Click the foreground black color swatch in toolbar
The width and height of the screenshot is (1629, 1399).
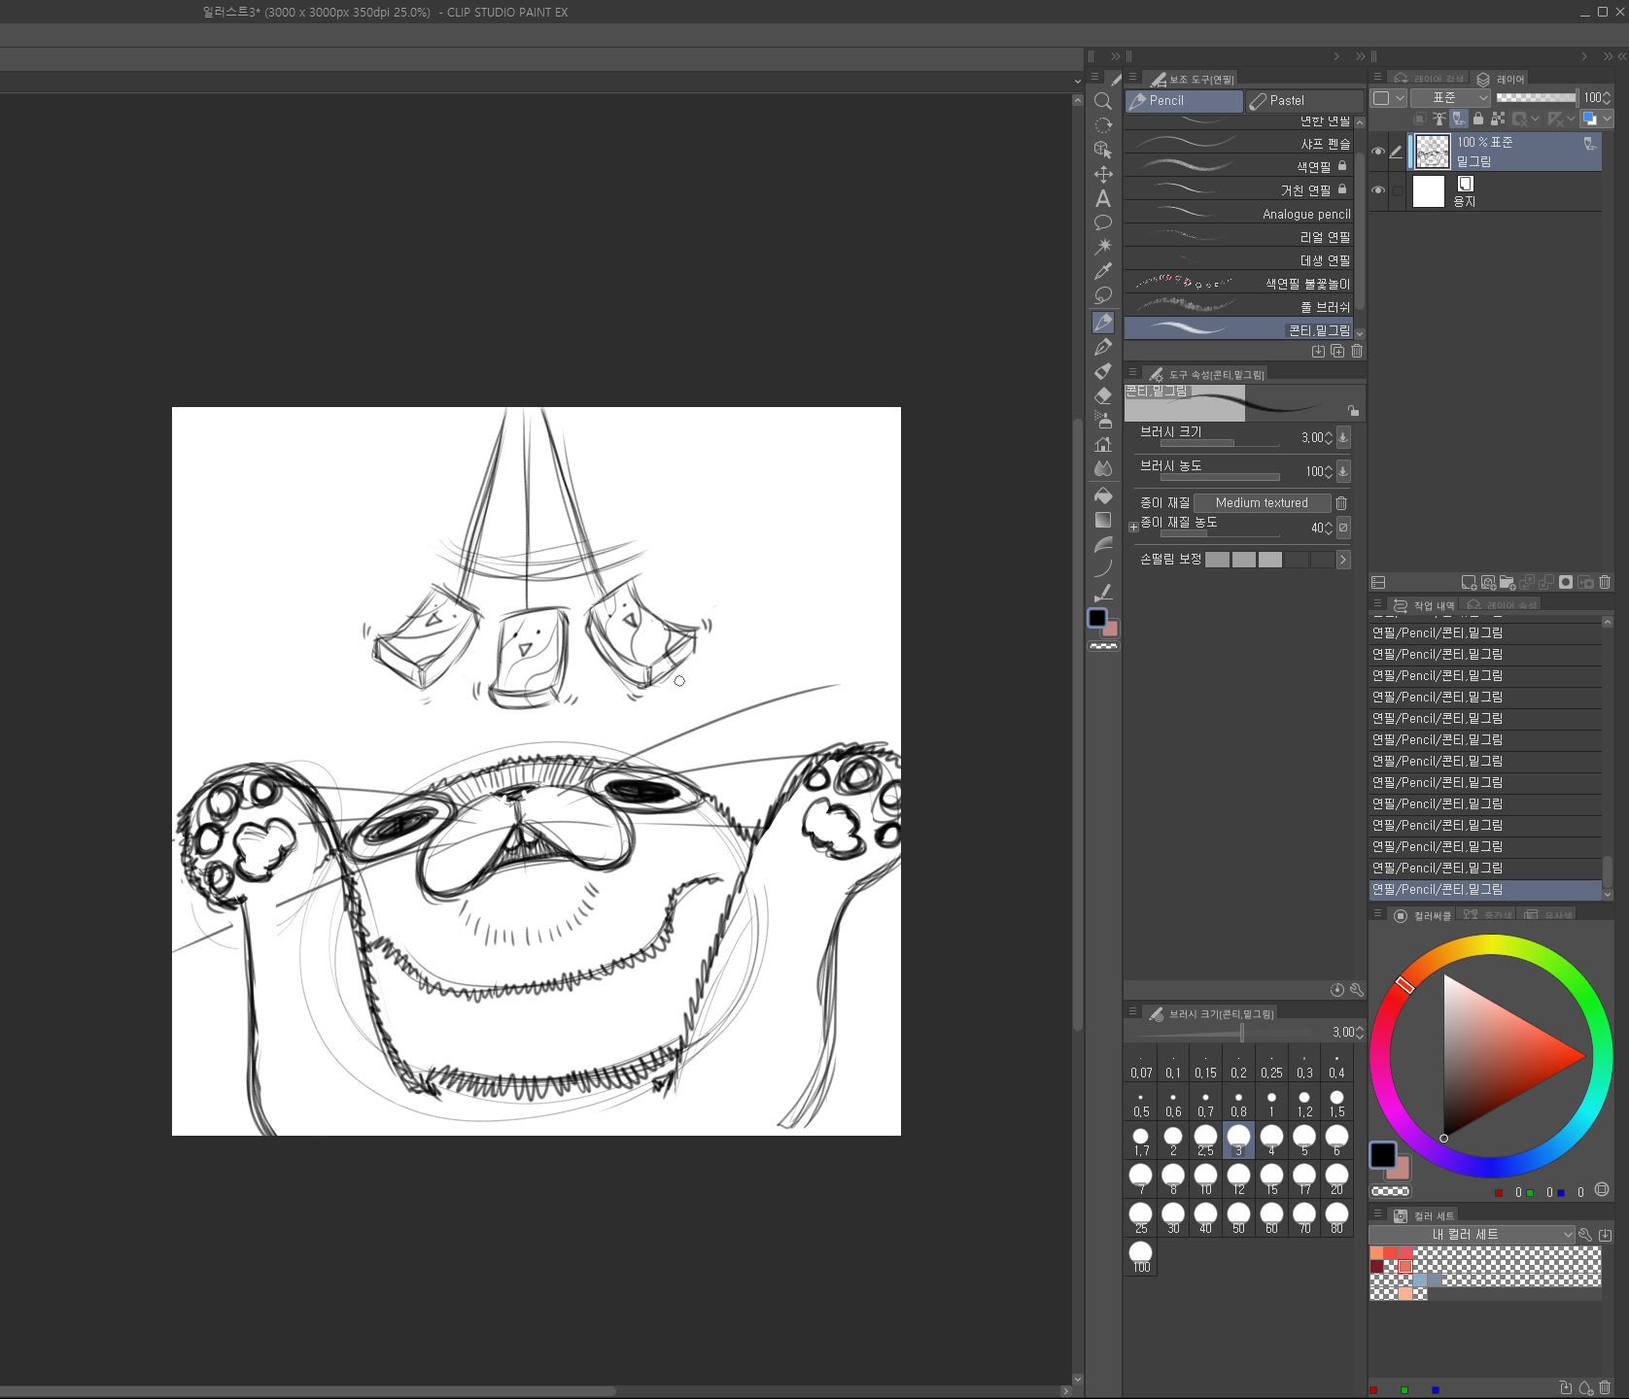(1097, 618)
